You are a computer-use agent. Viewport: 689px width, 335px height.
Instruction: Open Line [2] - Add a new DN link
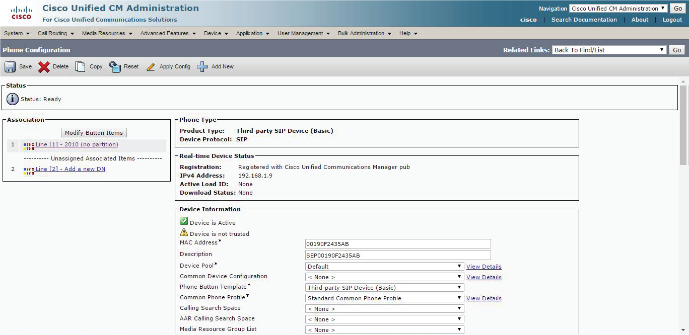pos(70,169)
